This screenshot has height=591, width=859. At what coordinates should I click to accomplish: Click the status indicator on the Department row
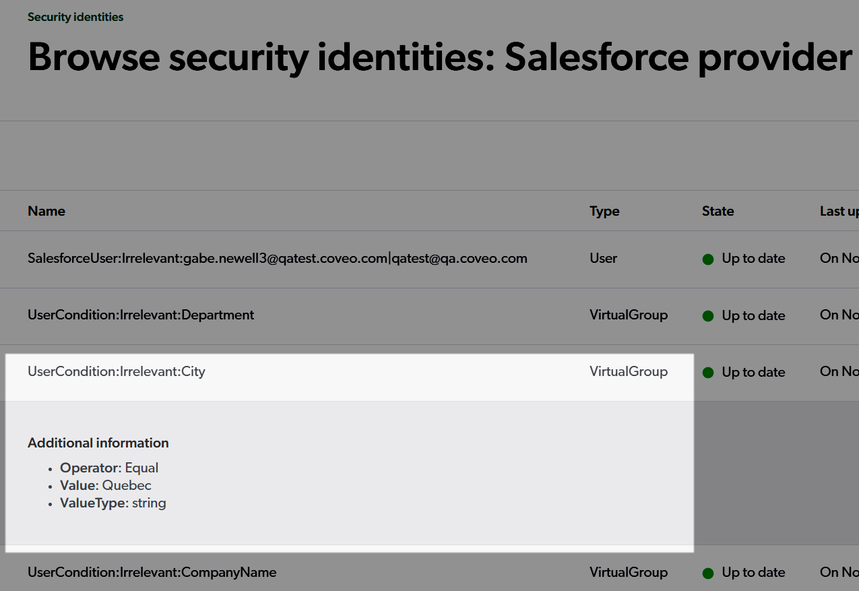coord(708,316)
